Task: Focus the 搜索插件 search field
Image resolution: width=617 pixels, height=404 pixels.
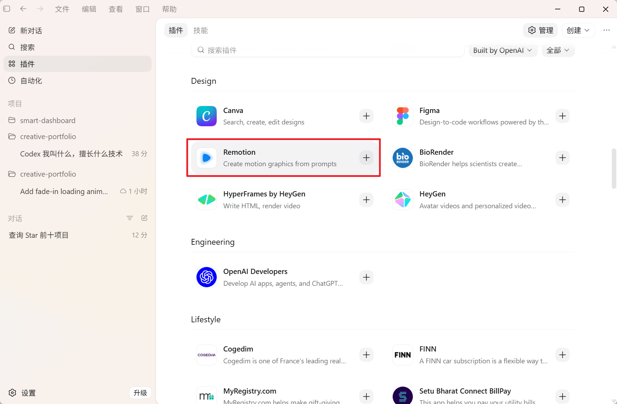Action: pyautogui.click(x=328, y=50)
